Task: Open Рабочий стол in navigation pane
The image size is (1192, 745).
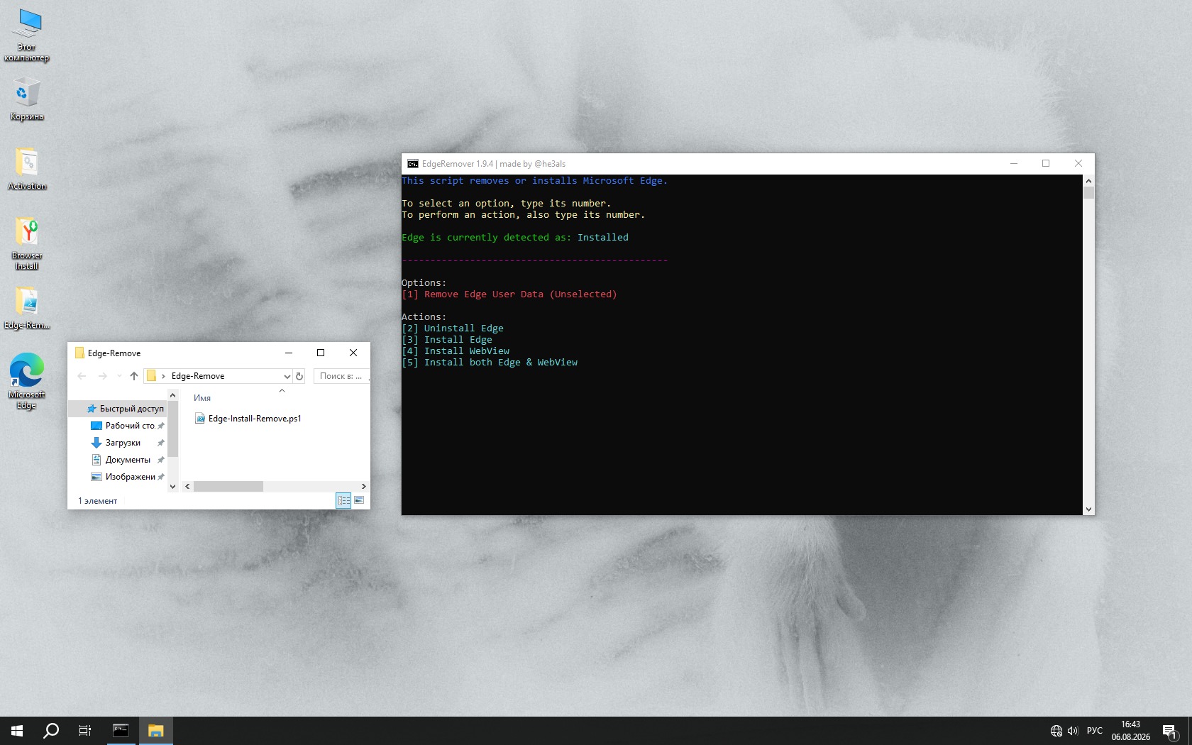Action: 128,426
